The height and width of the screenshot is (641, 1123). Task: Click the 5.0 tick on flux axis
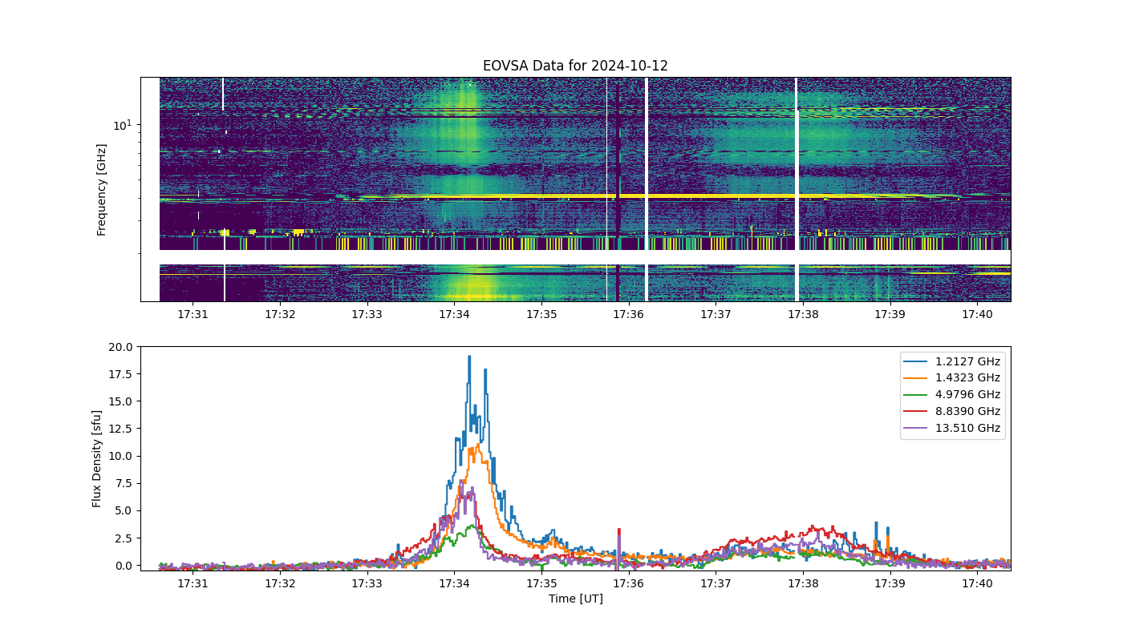coord(125,510)
